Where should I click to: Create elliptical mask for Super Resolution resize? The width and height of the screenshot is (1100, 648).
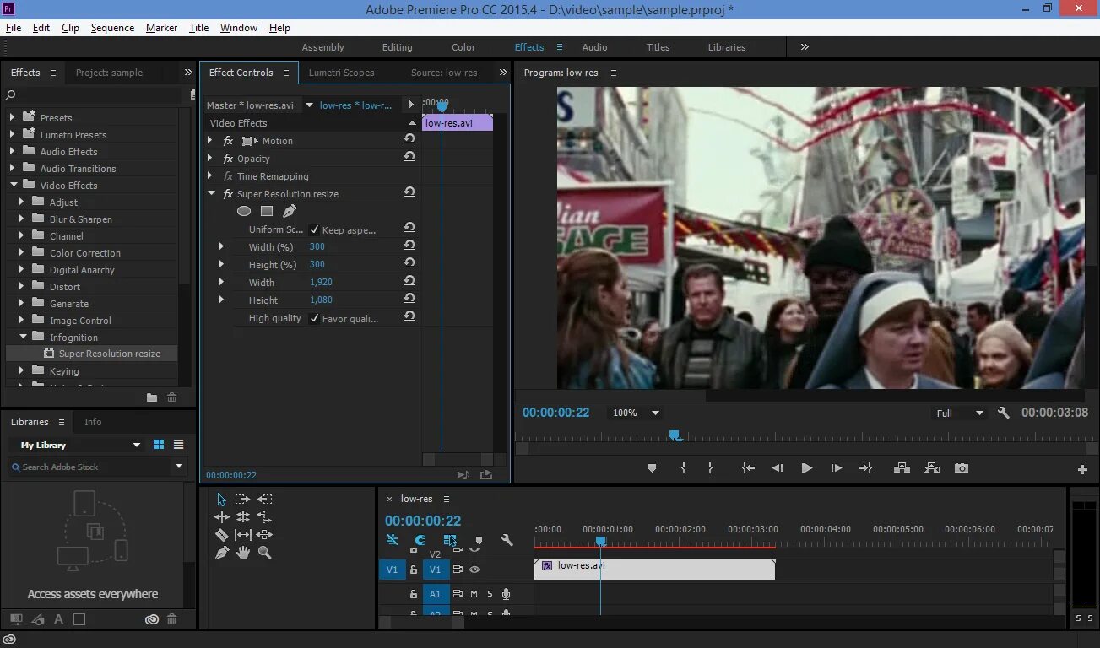pos(244,211)
